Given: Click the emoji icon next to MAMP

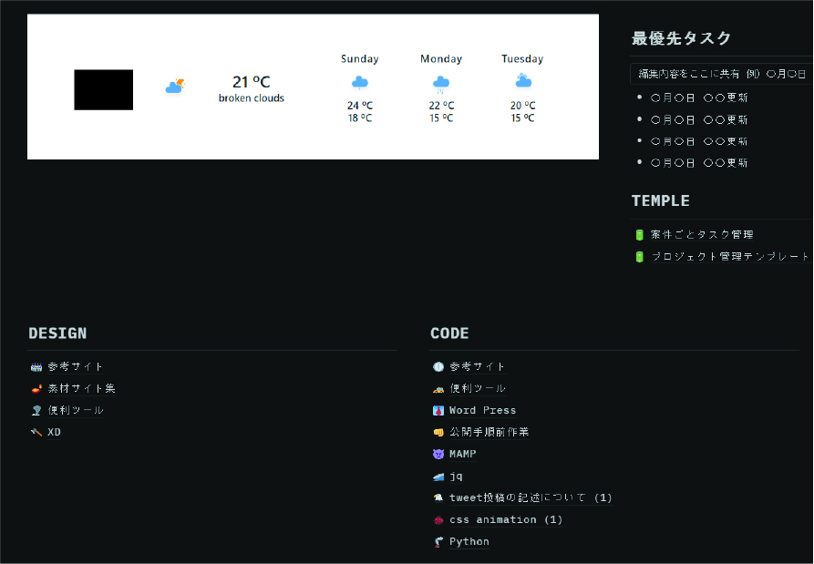Looking at the screenshot, I should [x=438, y=454].
